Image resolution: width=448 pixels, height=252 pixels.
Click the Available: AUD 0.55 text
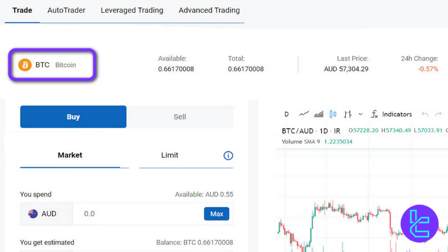coord(204,195)
